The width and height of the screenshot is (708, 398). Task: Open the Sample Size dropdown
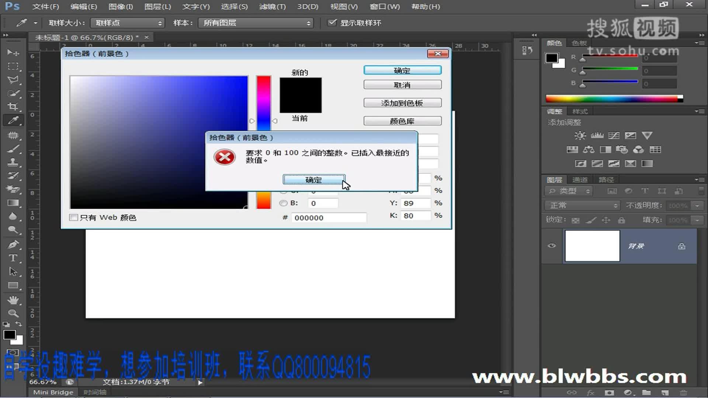click(x=128, y=23)
